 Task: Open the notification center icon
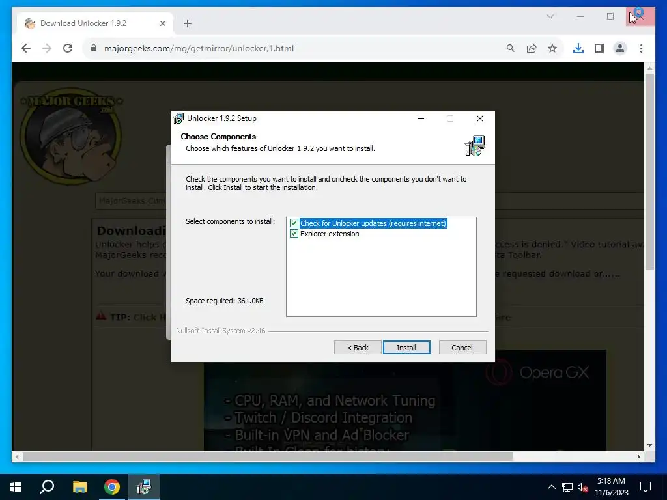[646, 487]
